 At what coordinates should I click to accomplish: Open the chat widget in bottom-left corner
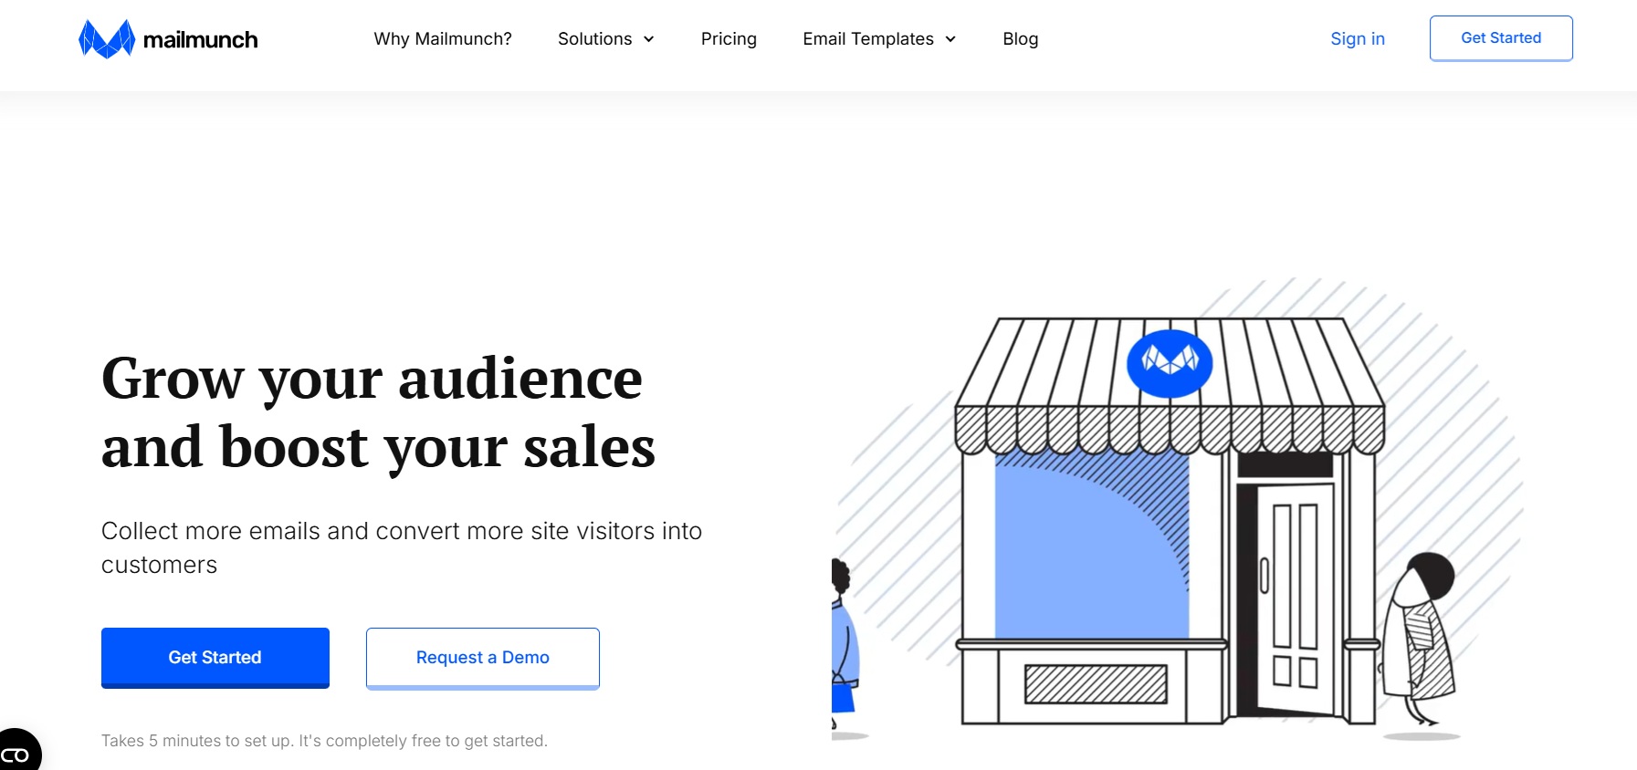tap(16, 753)
